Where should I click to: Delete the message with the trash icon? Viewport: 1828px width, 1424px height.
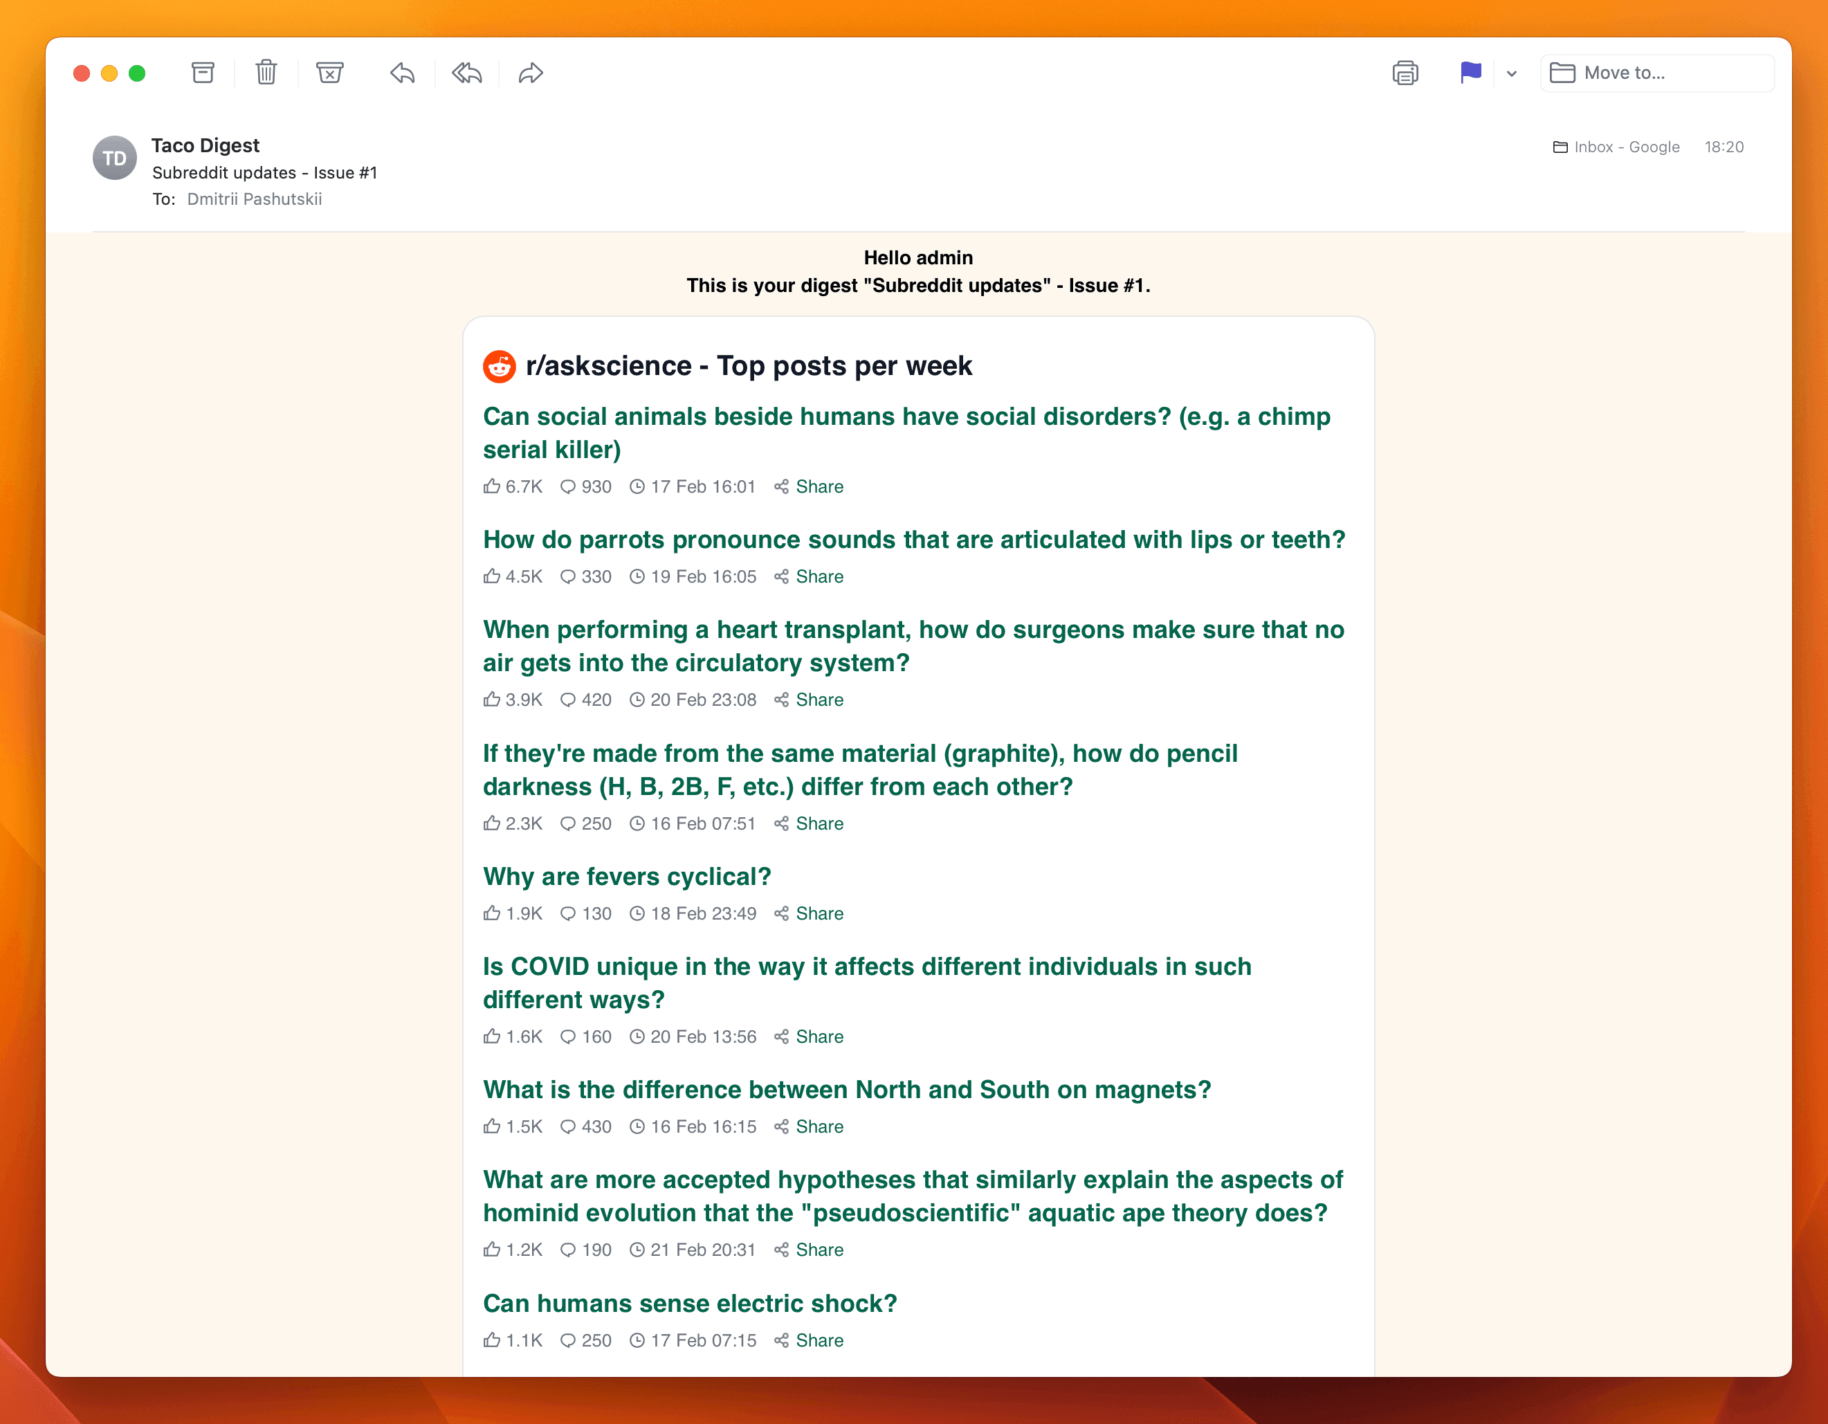coord(266,73)
